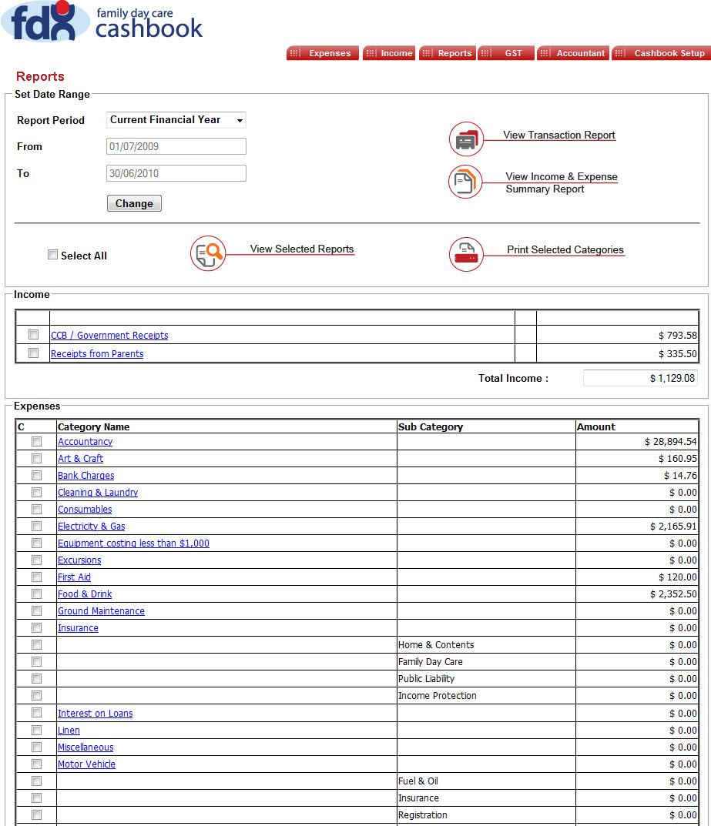
Task: Open the Cleaning & Laundry category link
Action: coord(98,492)
